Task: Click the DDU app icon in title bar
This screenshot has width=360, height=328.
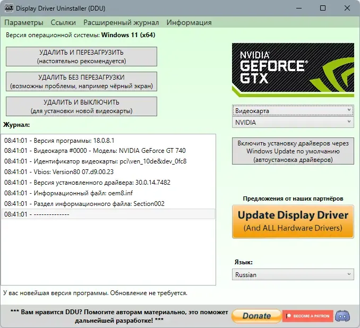Action: point(9,8)
